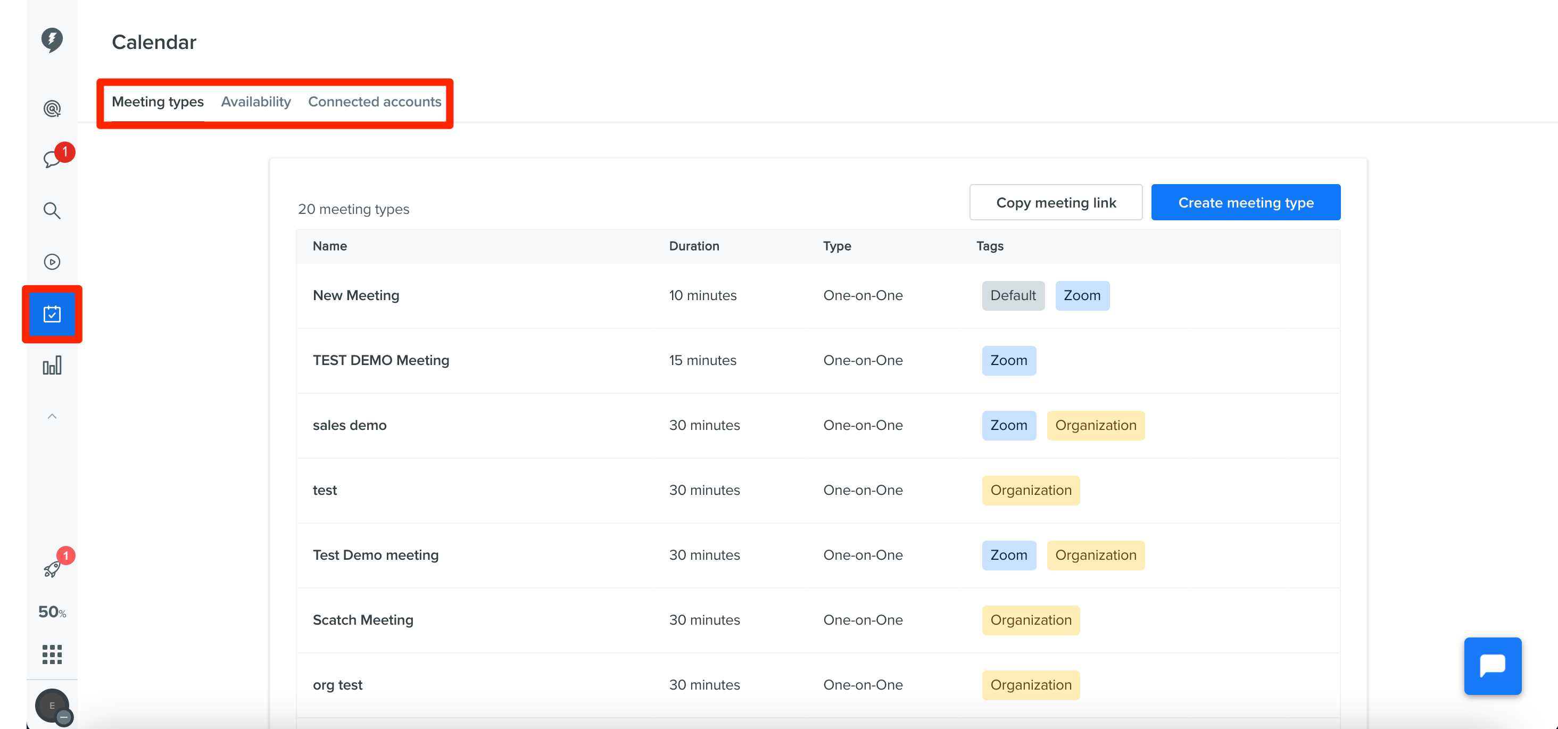The width and height of the screenshot is (1558, 729).
Task: Open the reports bar chart icon
Action: click(x=52, y=366)
